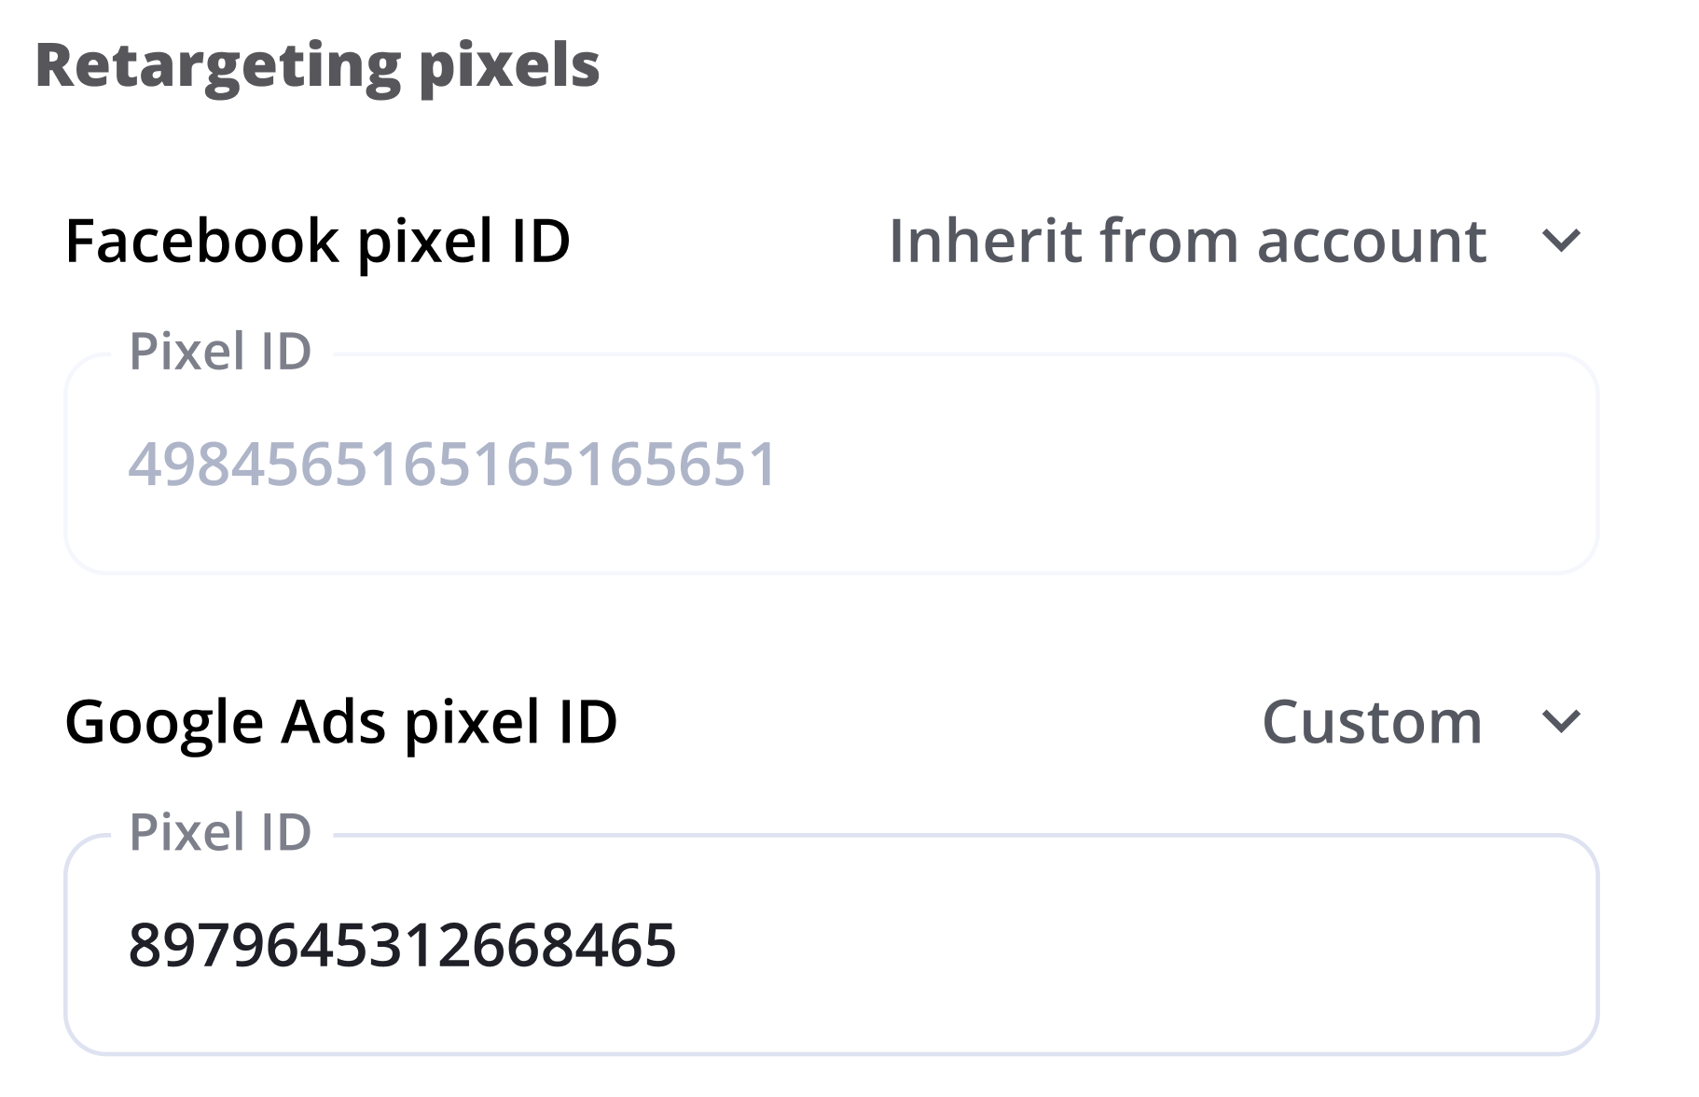The height and width of the screenshot is (1097, 1699).
Task: Select the "Custom" option text
Action: (x=1372, y=722)
